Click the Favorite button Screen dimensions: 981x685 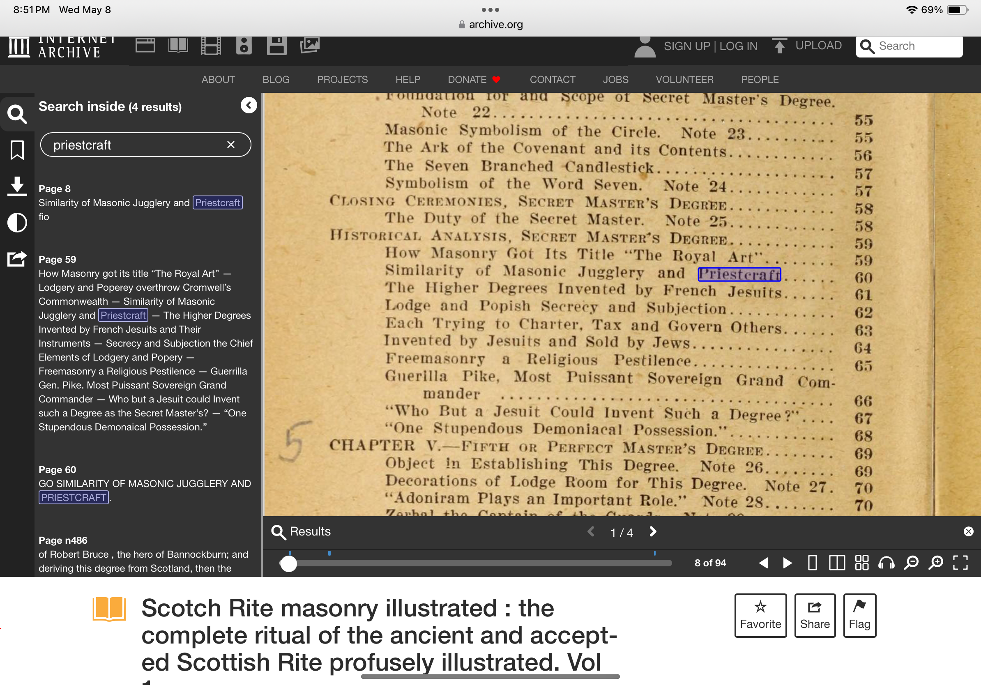760,615
